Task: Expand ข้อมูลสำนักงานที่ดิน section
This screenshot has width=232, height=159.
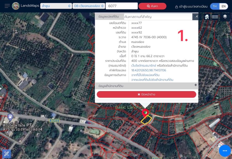Action: 196,85
